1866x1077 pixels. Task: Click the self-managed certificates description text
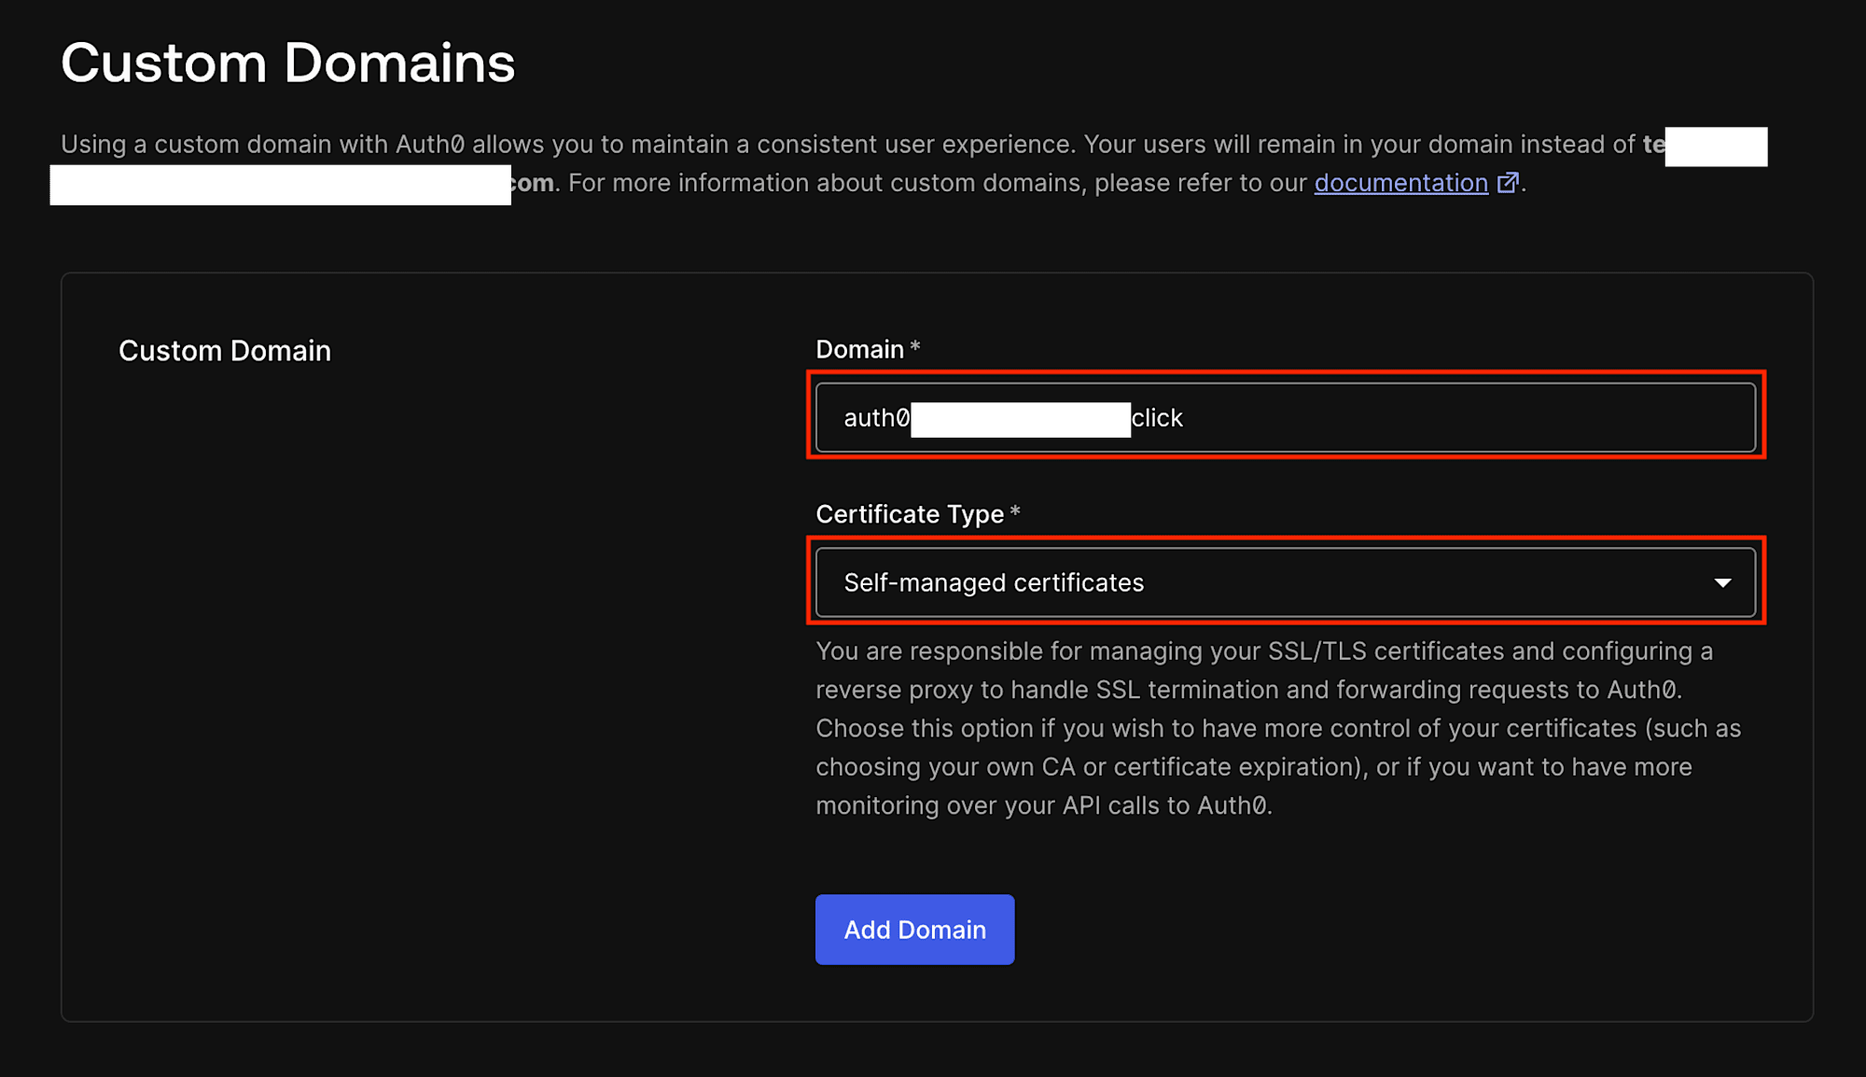tap(1278, 728)
